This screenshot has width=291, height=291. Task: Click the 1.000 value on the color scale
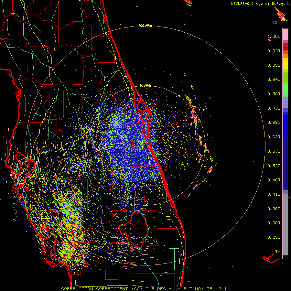coord(274,36)
